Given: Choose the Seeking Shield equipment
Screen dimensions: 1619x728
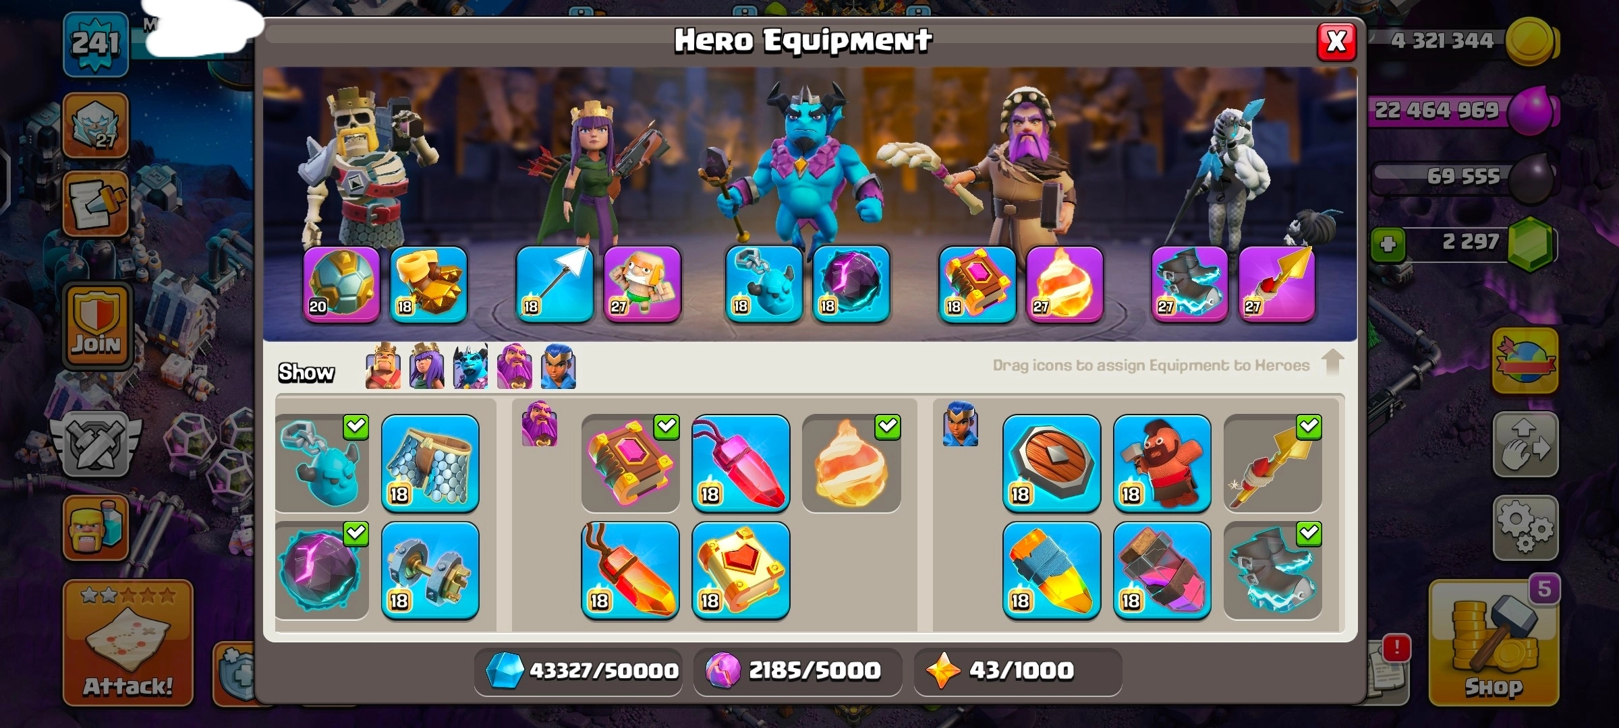Looking at the screenshot, I should tap(1052, 464).
